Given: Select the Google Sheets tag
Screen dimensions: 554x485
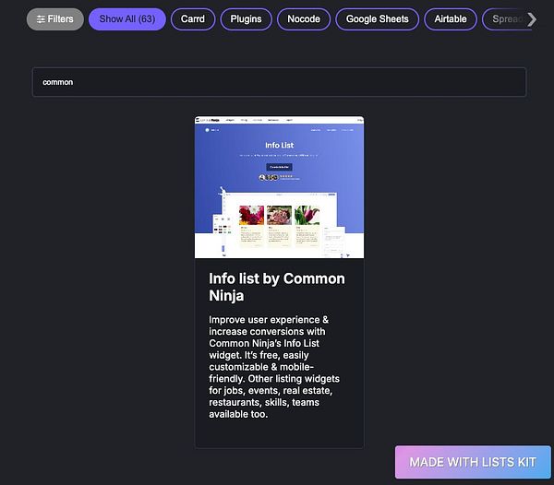Looking at the screenshot, I should (378, 19).
